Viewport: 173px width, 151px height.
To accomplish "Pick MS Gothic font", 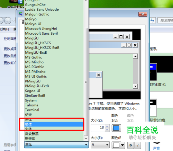I will tap(54, 57).
